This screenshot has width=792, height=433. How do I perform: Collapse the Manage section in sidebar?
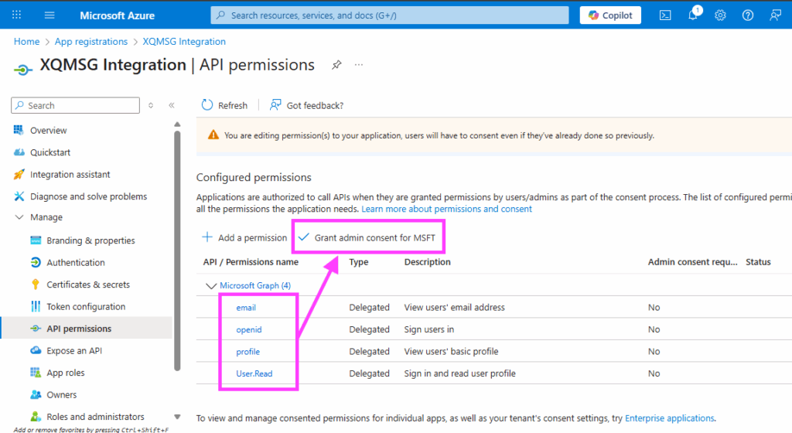(19, 218)
